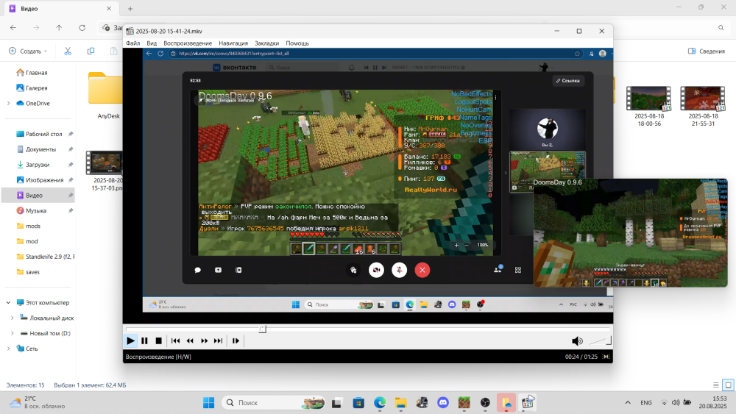Jump to the previous file in player
This screenshot has width=736, height=414.
click(176, 341)
